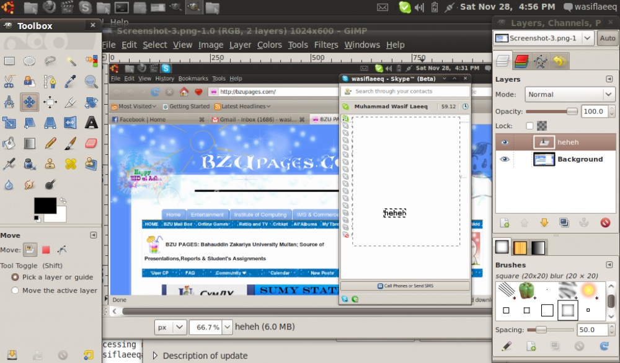Click the layer opacity value field
The width and height of the screenshot is (620, 363).
pos(593,112)
